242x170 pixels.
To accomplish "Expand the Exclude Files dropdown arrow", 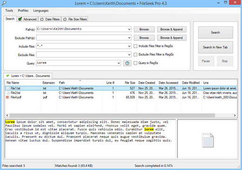I will [129, 54].
